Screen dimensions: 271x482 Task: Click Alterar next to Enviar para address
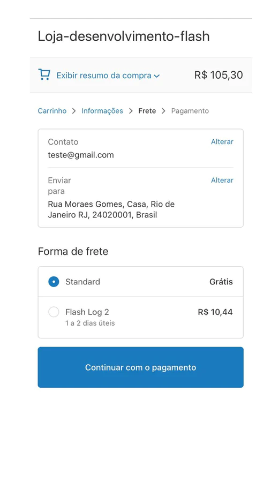click(x=222, y=180)
